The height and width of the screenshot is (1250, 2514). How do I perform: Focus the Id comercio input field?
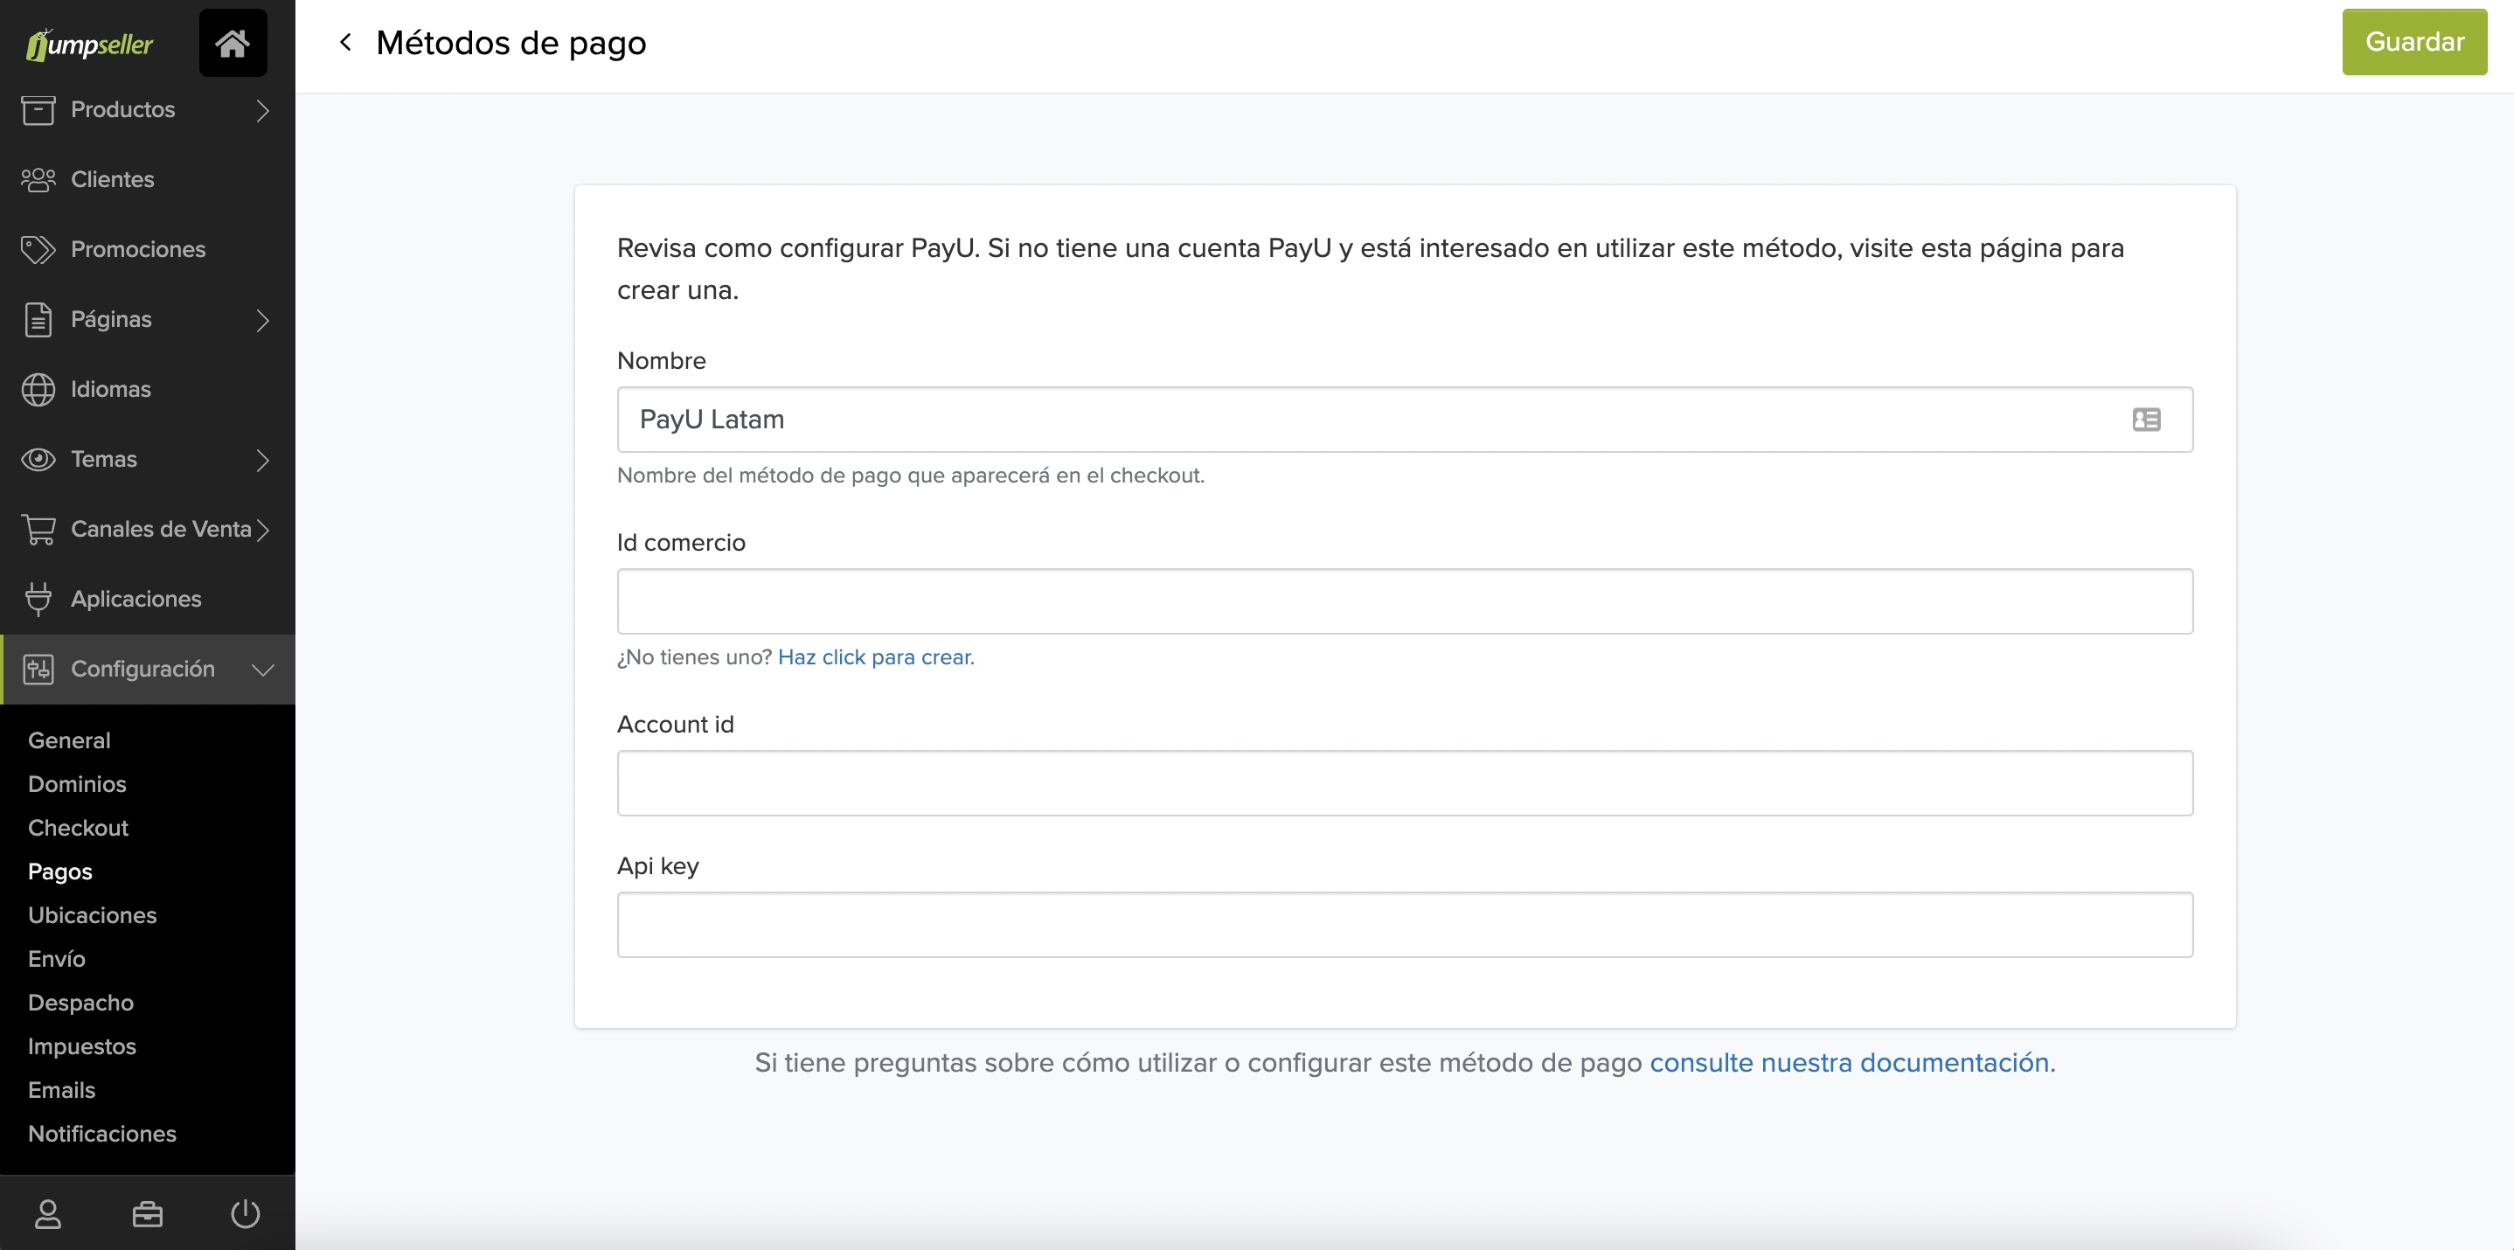point(1405,601)
